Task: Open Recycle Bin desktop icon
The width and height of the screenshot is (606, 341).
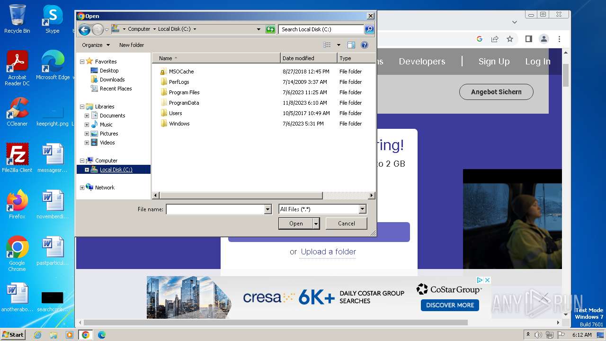Action: pos(17,19)
